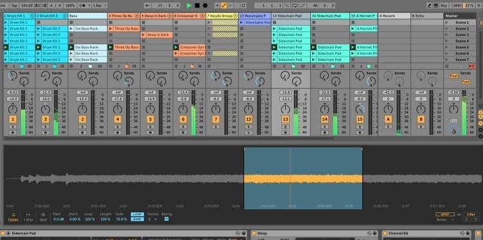483x240 pixels.
Task: Select the 12 Wavetable P track header
Action: tap(255, 15)
